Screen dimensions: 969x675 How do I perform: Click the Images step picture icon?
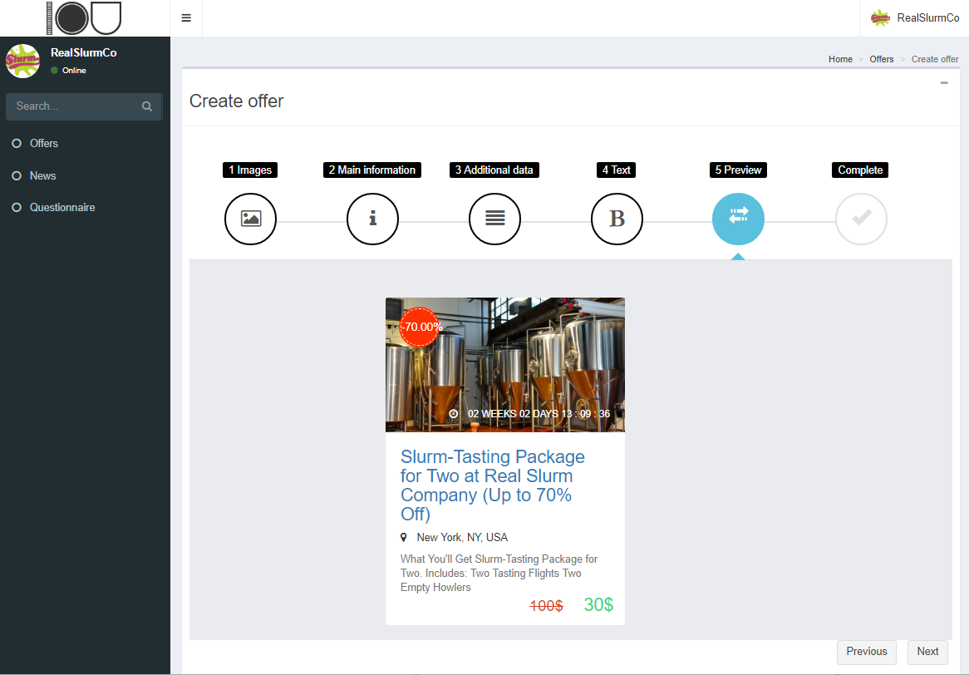point(250,219)
